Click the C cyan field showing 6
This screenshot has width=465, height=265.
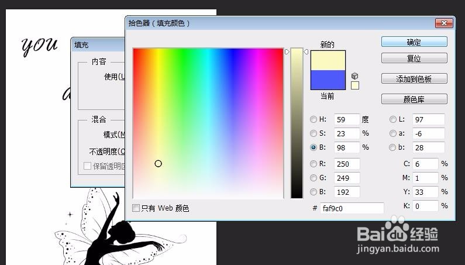(425, 164)
